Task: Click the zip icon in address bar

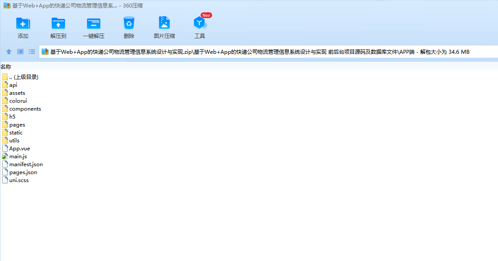Action: (x=45, y=52)
